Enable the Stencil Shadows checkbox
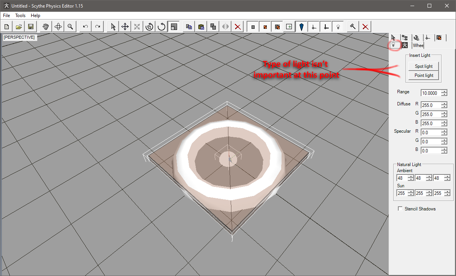 [400, 209]
